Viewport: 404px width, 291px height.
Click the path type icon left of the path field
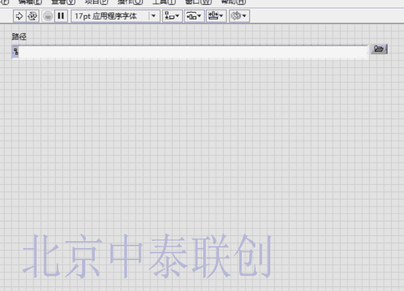(15, 52)
